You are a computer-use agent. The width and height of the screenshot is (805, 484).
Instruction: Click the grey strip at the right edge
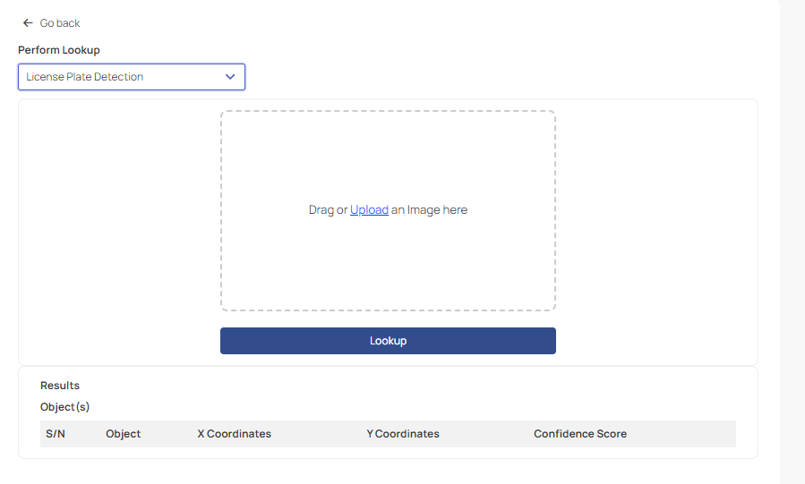(792, 242)
